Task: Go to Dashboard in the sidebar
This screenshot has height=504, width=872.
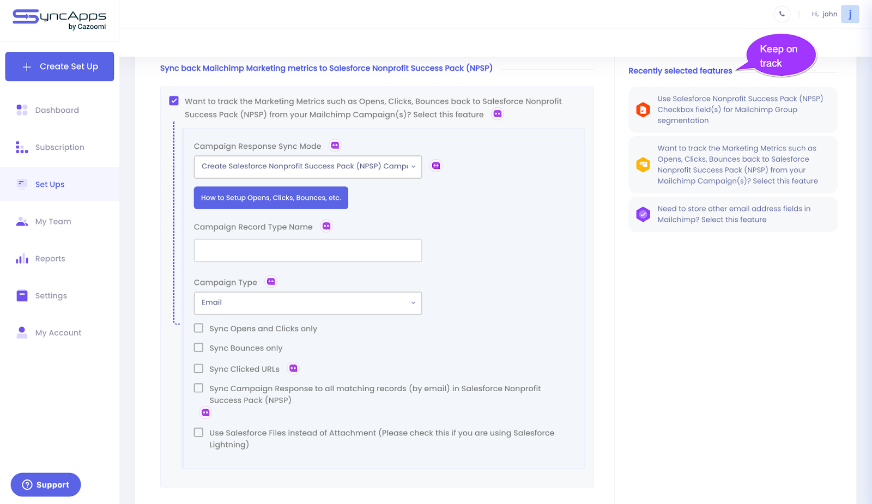Action: click(57, 110)
